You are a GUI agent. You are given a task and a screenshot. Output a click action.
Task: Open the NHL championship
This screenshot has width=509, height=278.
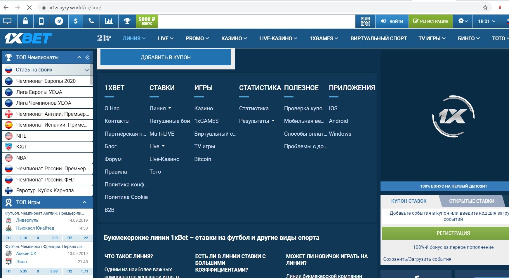[47, 136]
